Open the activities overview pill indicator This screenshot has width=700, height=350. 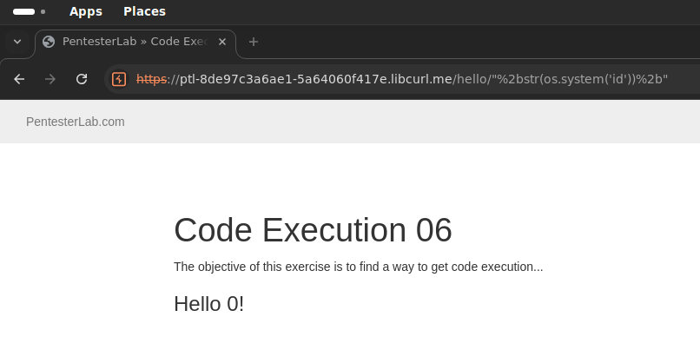23,11
